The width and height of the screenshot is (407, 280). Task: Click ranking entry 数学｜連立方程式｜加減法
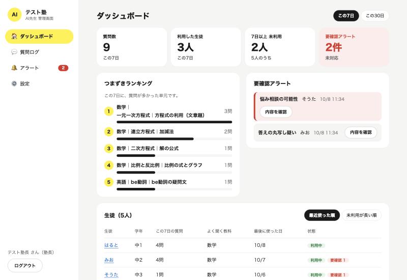pos(145,132)
